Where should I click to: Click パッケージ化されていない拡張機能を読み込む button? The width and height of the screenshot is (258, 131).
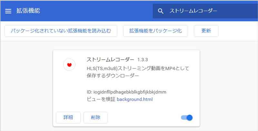point(61,31)
